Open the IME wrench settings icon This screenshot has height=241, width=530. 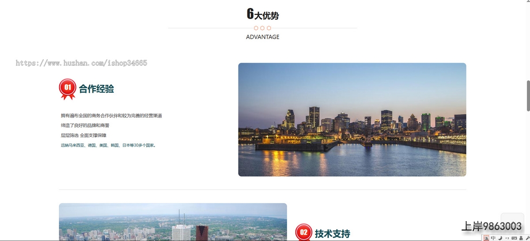(527, 238)
